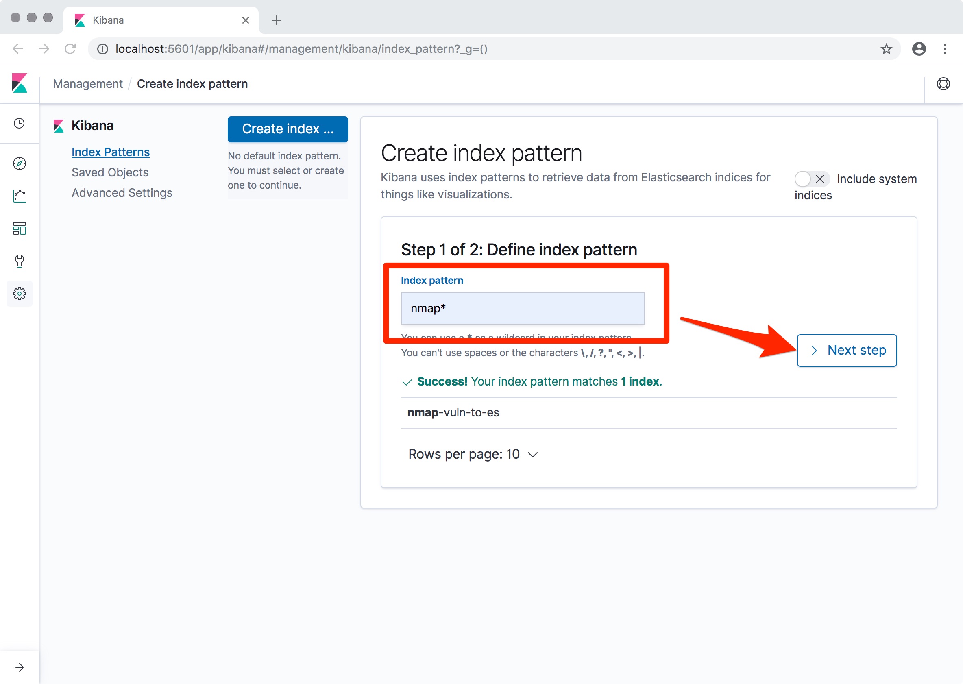Open Dashboard icon in sidebar
This screenshot has height=684, width=963.
click(x=20, y=228)
